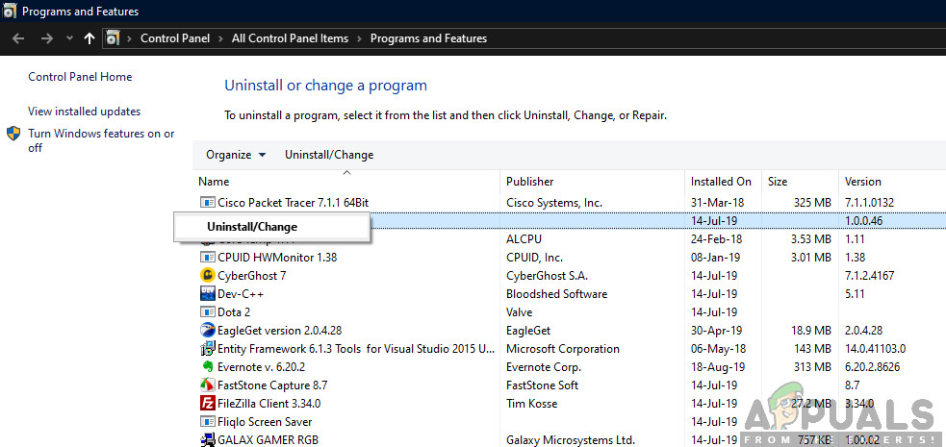Open the View installed updates link
Screen dimensions: 946x447
(x=84, y=112)
